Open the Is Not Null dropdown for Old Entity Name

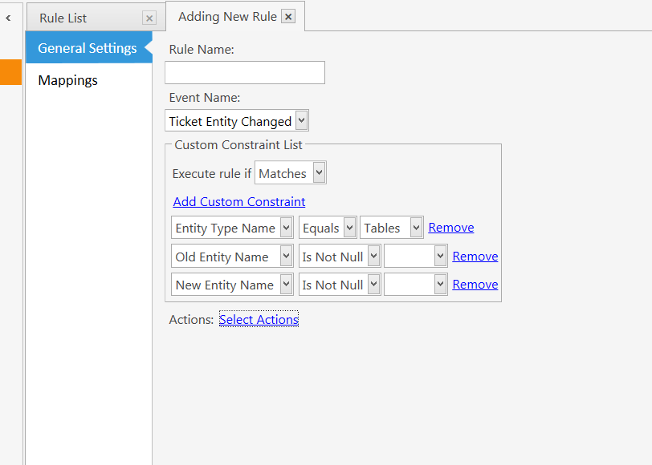(x=340, y=257)
